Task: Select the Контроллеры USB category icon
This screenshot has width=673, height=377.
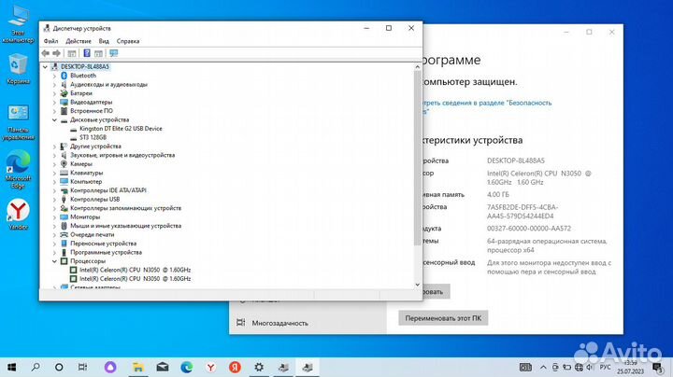Action: point(64,199)
